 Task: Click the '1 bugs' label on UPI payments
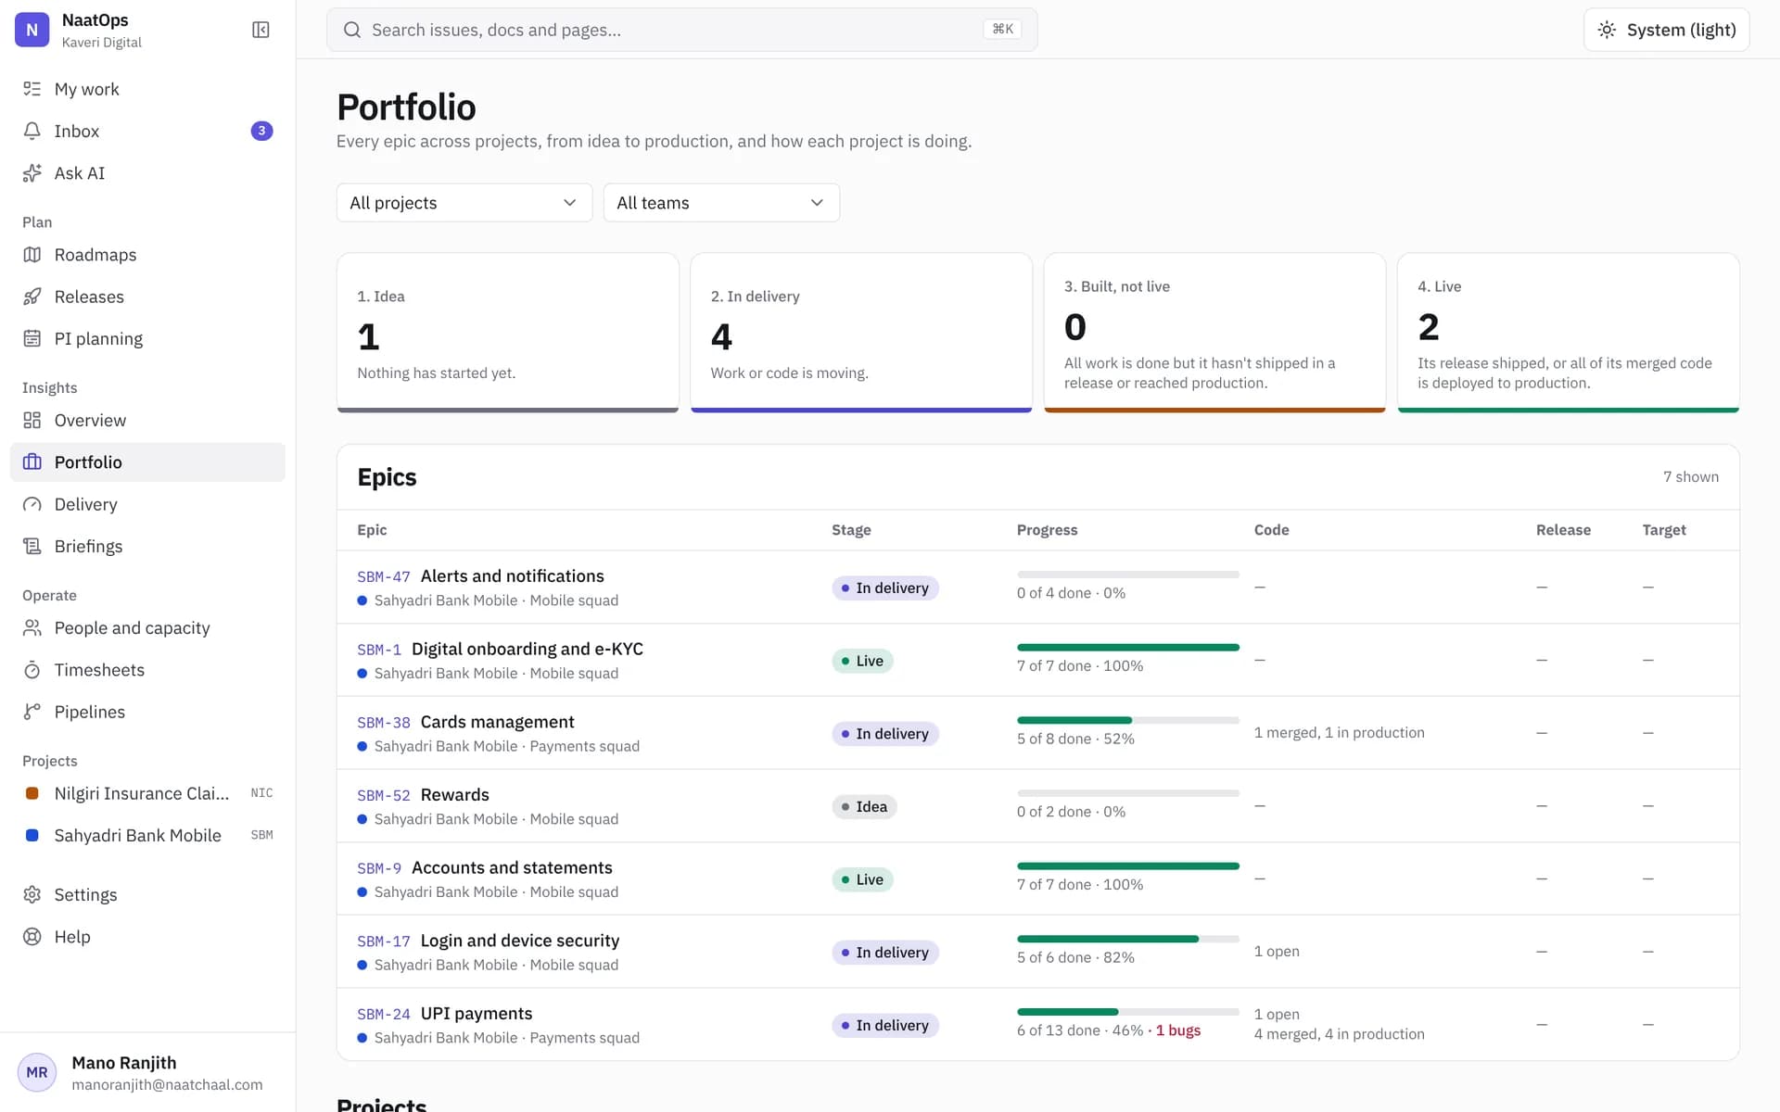pos(1178,1030)
